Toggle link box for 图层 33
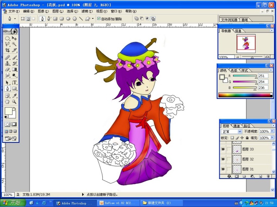 pyautogui.click(x=229, y=149)
